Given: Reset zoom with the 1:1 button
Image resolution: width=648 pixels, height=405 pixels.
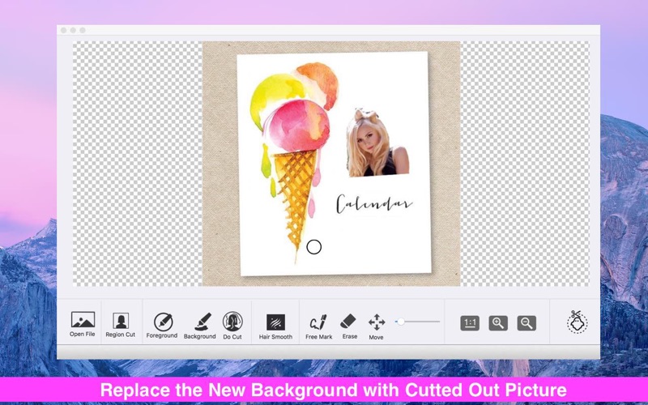Looking at the screenshot, I should [x=470, y=322].
